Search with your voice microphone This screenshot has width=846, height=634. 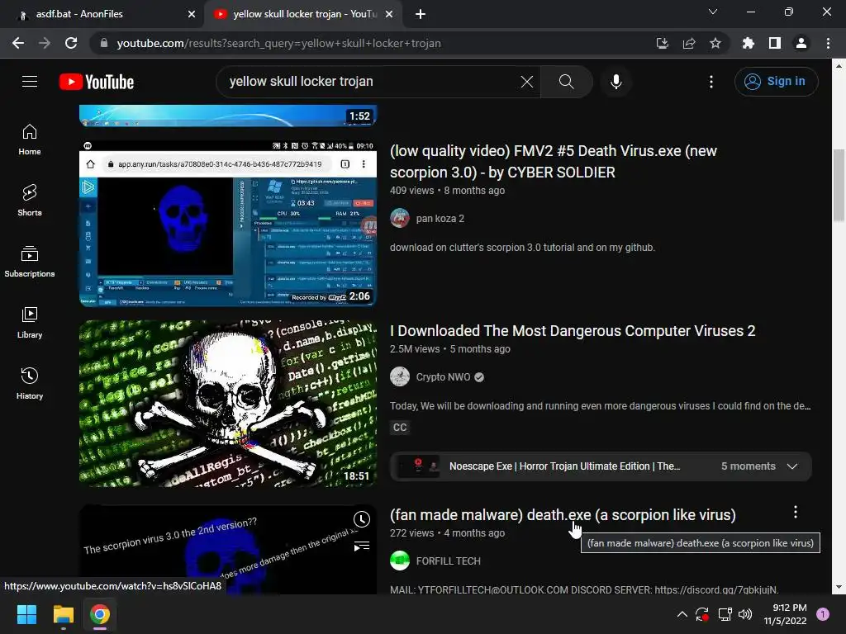coord(615,82)
